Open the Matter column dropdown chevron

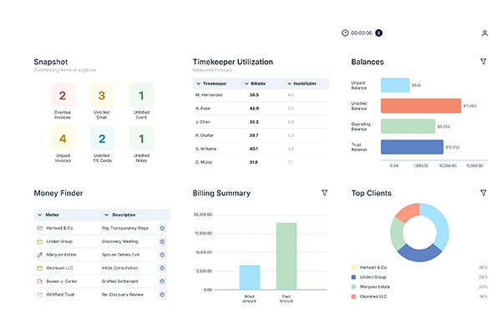[x=39, y=215]
